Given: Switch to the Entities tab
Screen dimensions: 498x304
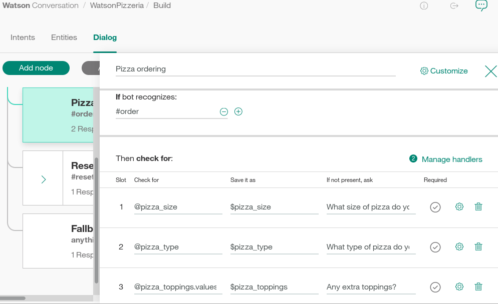Looking at the screenshot, I should click(64, 37).
